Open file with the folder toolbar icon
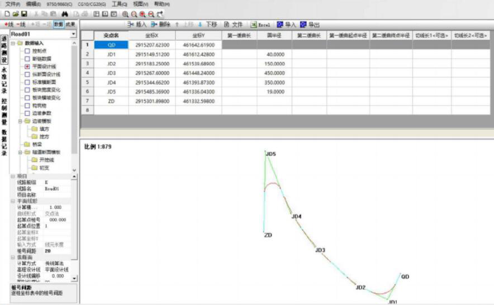Viewport: 494px width, 305px height. (16, 13)
